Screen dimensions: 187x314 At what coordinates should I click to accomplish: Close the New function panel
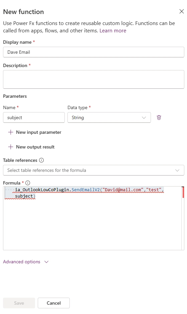pyautogui.click(x=181, y=11)
